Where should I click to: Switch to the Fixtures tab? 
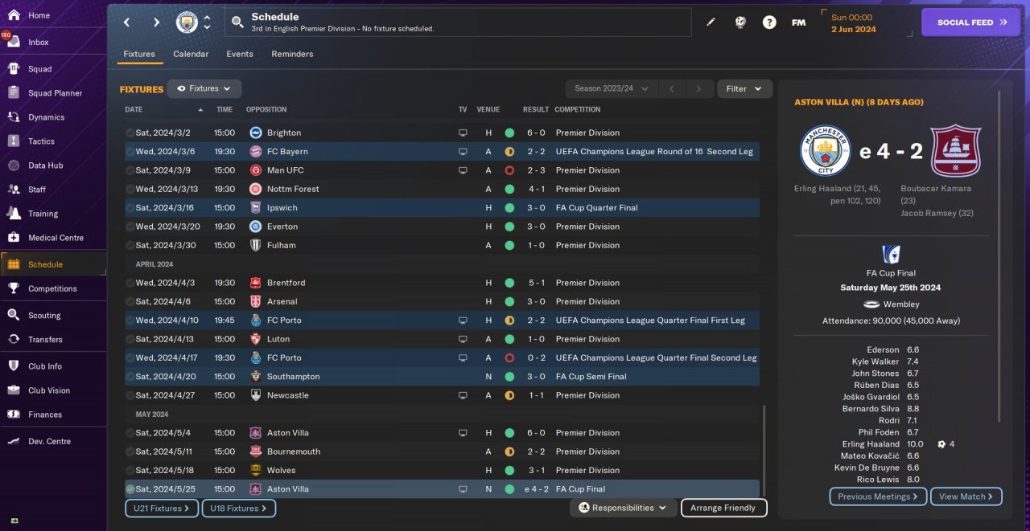coord(139,54)
